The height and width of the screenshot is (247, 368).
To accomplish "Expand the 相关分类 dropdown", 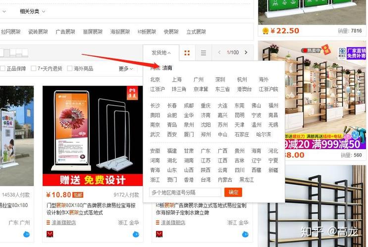I will coord(32,11).
